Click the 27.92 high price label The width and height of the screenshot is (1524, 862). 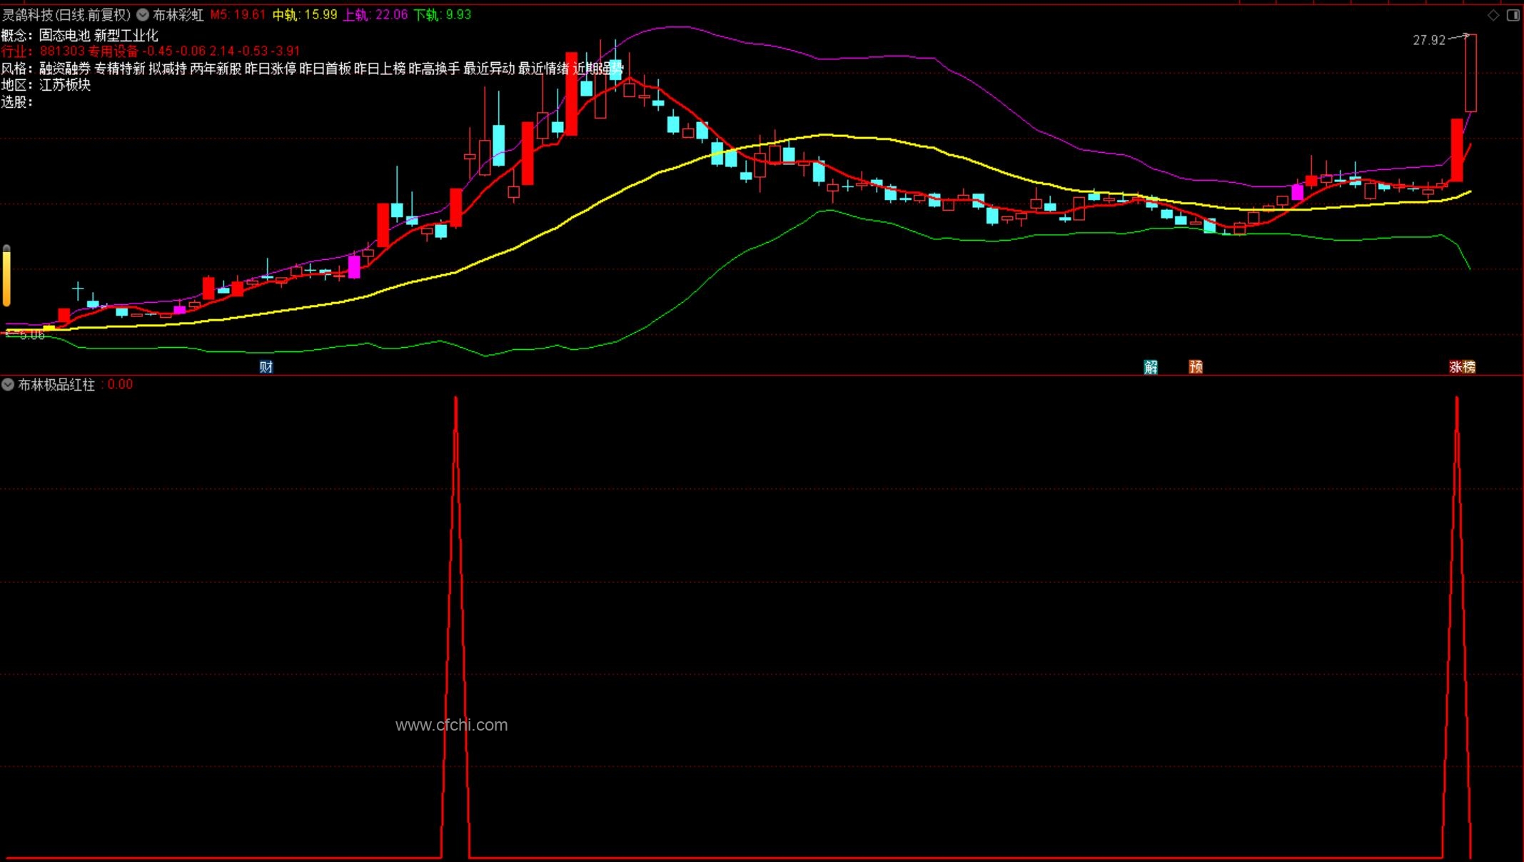coord(1428,41)
